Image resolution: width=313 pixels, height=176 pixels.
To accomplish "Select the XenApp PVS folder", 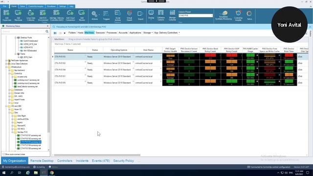I will click(22, 132).
